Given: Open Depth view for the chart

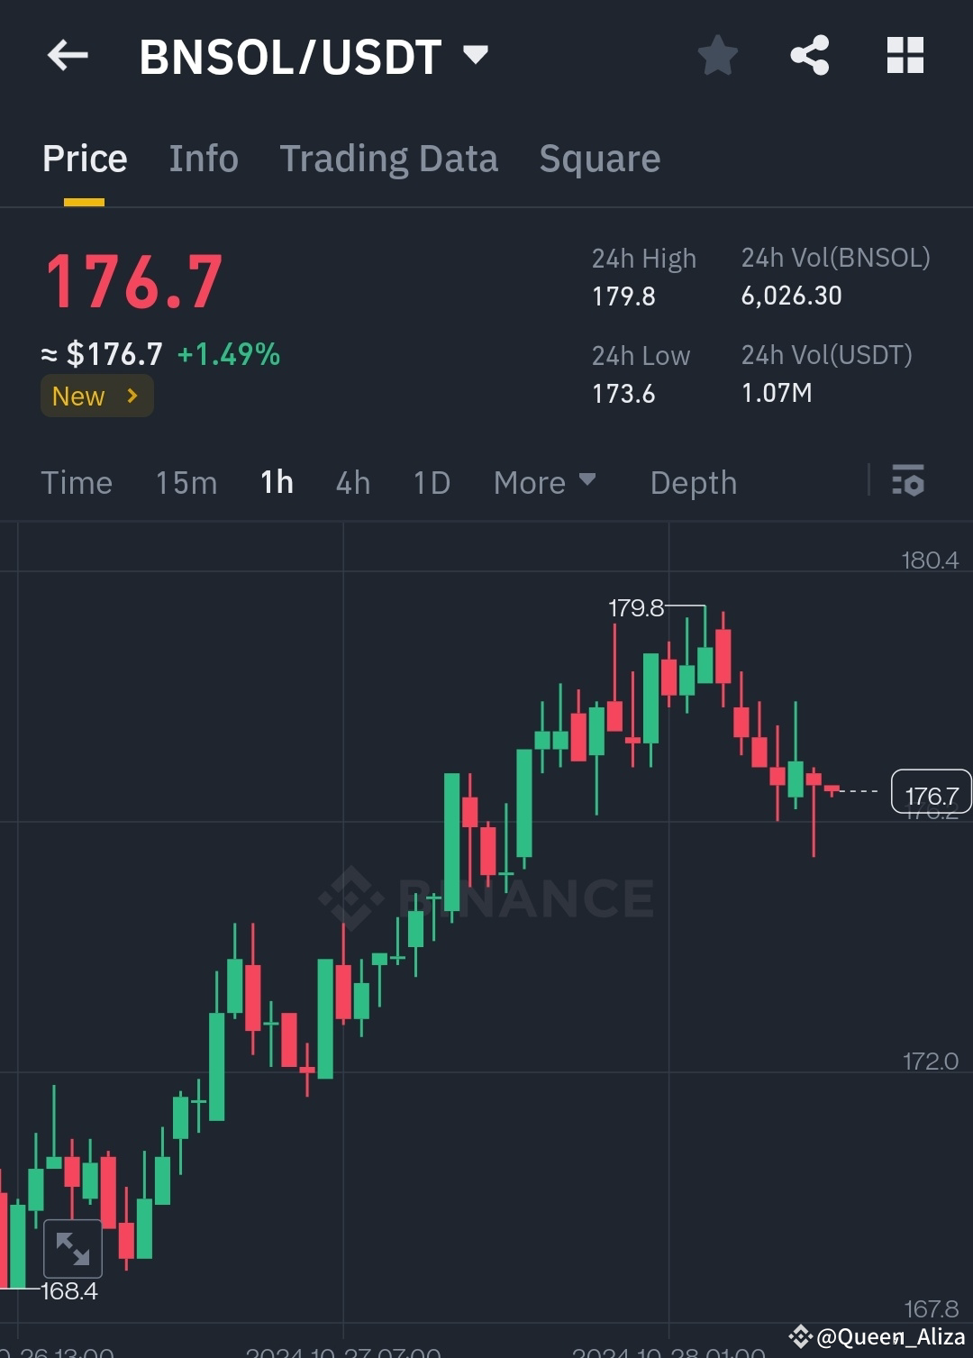Looking at the screenshot, I should [x=693, y=483].
